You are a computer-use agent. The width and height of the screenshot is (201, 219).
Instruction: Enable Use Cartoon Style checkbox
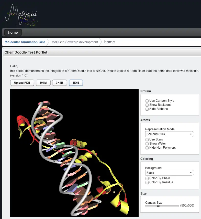pyautogui.click(x=147, y=101)
